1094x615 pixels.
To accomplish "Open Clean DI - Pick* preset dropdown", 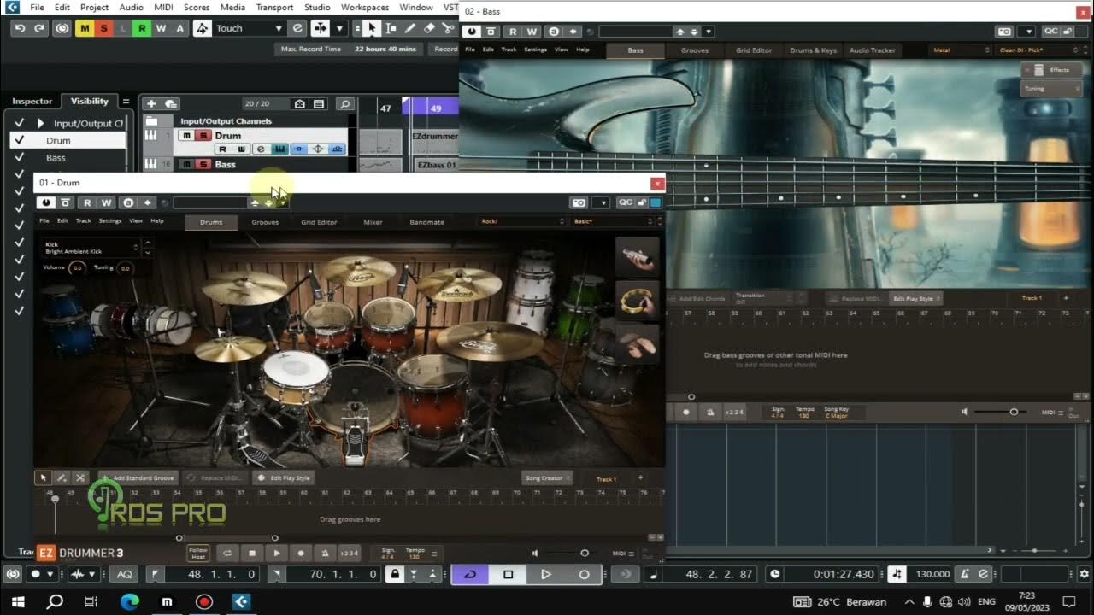I will (1039, 50).
